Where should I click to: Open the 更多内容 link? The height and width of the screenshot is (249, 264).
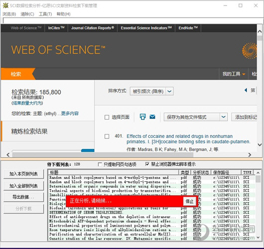click(x=70, y=114)
